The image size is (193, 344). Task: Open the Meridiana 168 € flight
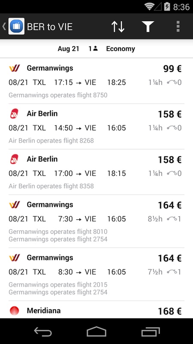click(x=96, y=310)
